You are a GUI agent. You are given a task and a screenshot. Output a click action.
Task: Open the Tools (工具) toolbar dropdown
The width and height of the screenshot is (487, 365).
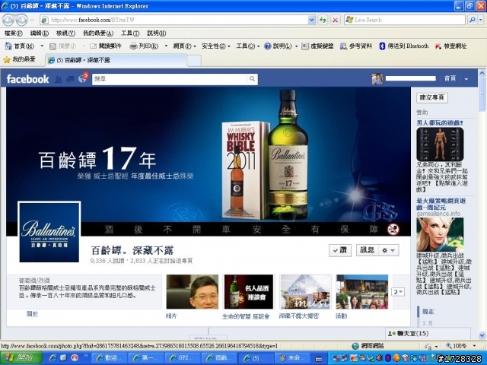(247, 46)
